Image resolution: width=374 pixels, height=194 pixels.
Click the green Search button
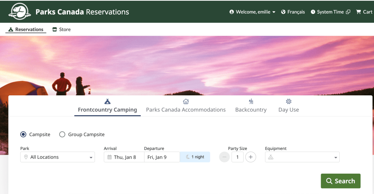click(x=341, y=181)
